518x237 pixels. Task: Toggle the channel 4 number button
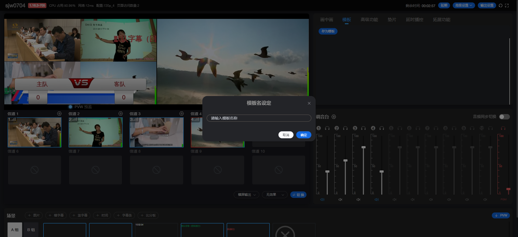(x=373, y=128)
